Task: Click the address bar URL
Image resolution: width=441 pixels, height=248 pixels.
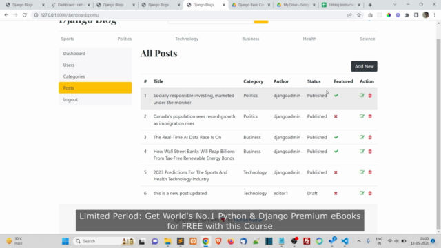Action: [x=70, y=15]
